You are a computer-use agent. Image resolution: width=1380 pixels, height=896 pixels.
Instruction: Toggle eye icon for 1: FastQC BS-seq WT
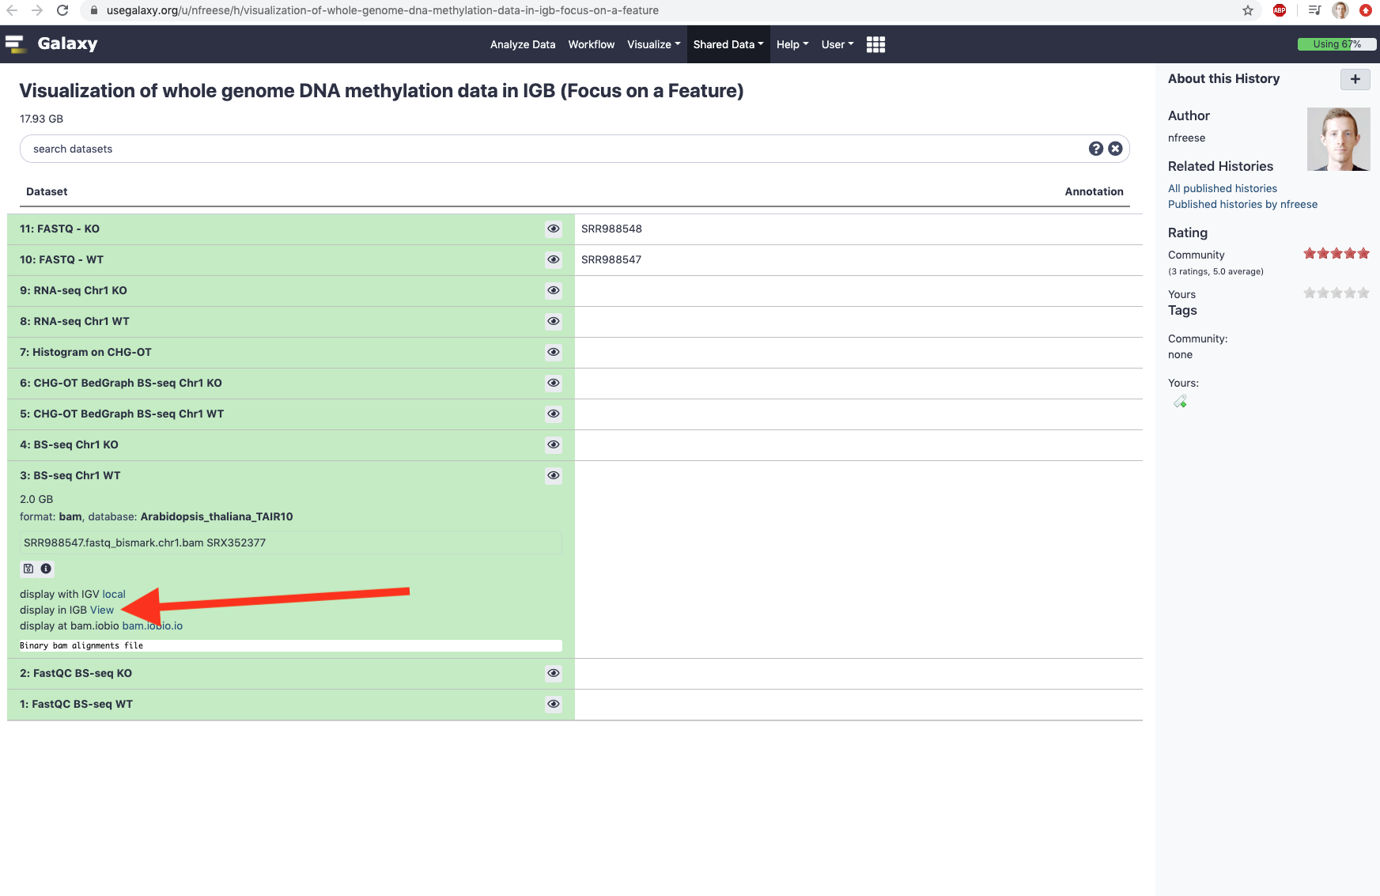(x=554, y=704)
